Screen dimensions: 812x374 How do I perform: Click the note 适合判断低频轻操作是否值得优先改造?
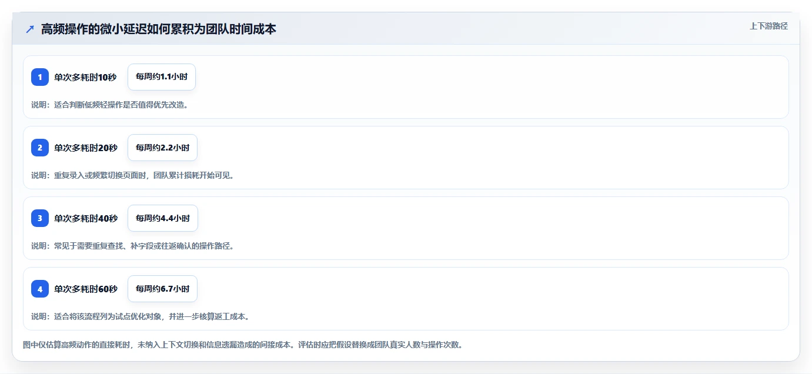click(x=109, y=105)
